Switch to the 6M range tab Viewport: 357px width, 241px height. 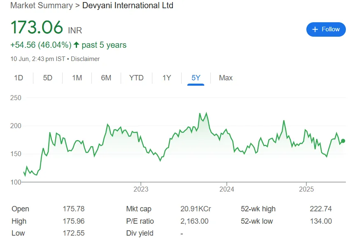click(x=106, y=78)
